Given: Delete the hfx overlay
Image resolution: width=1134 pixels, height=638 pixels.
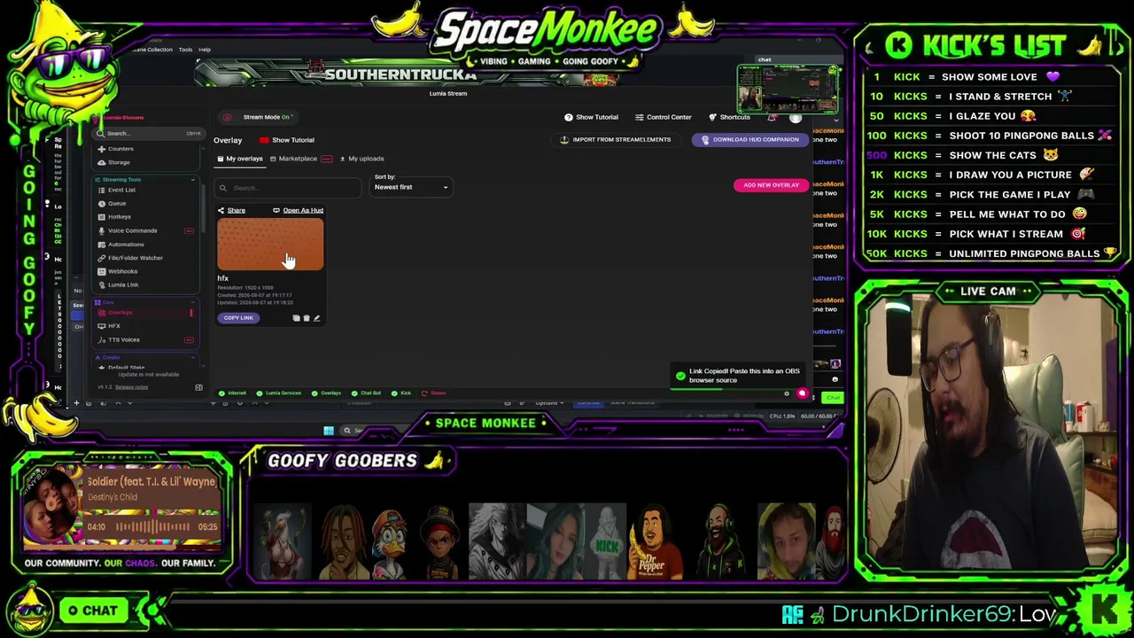Looking at the screenshot, I should click(307, 318).
